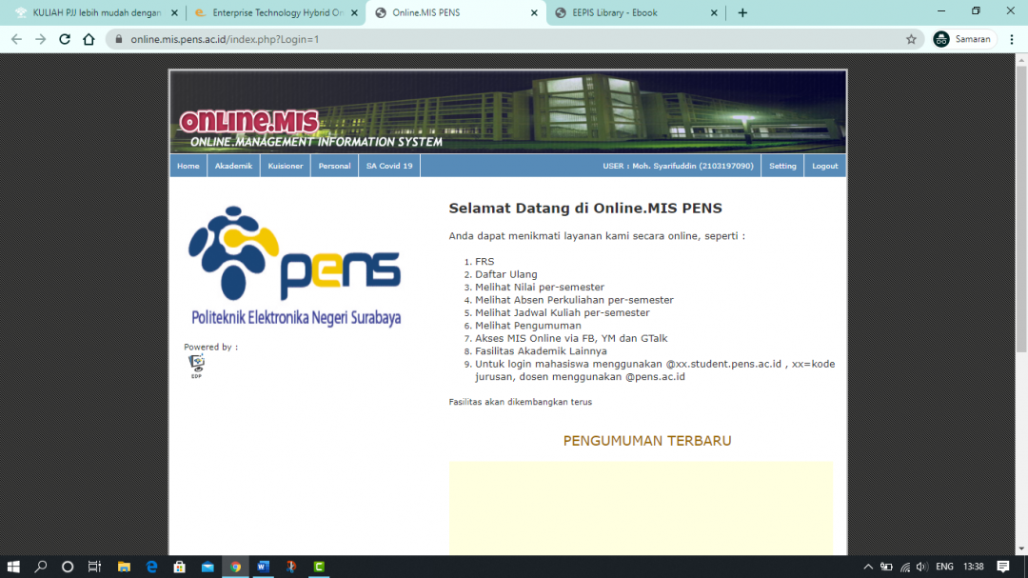Screen dimensions: 1028x578
Task: Click the Logout button
Action: point(824,165)
